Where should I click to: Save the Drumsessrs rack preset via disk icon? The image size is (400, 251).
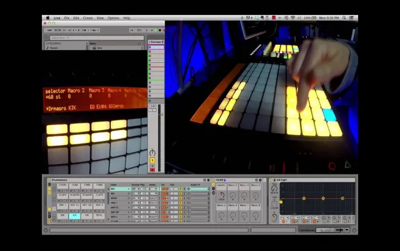tap(208, 180)
